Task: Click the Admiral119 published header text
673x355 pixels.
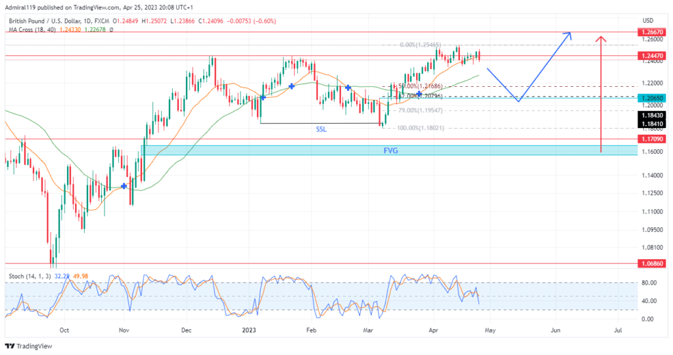Action: (x=99, y=7)
